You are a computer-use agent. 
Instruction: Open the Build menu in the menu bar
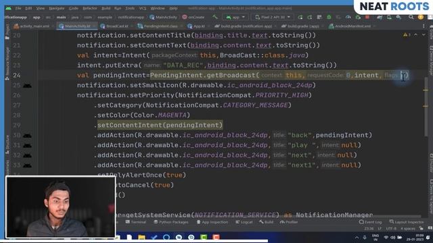[x=106, y=8]
